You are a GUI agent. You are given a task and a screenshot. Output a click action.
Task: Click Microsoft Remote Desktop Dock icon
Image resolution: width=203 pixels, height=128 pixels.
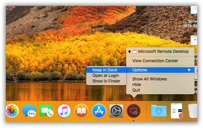[133, 111]
